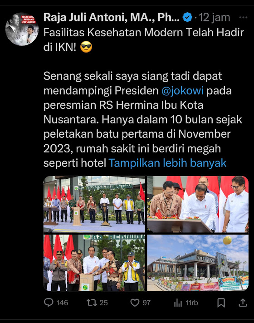This screenshot has width=254, height=323.
Task: Bookmark this tweet
Action: click(221, 303)
